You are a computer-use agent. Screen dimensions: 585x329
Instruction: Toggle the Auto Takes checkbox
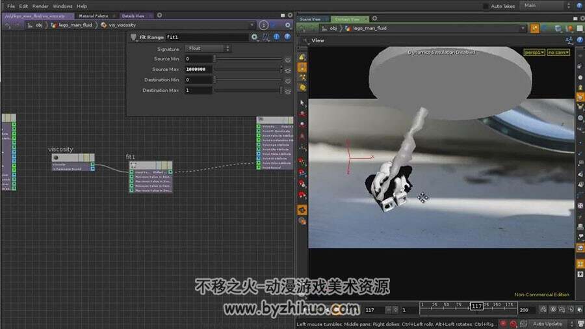click(x=486, y=6)
